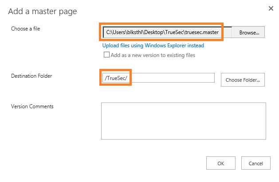
Task: Click the Browse... button
Action: (x=249, y=32)
